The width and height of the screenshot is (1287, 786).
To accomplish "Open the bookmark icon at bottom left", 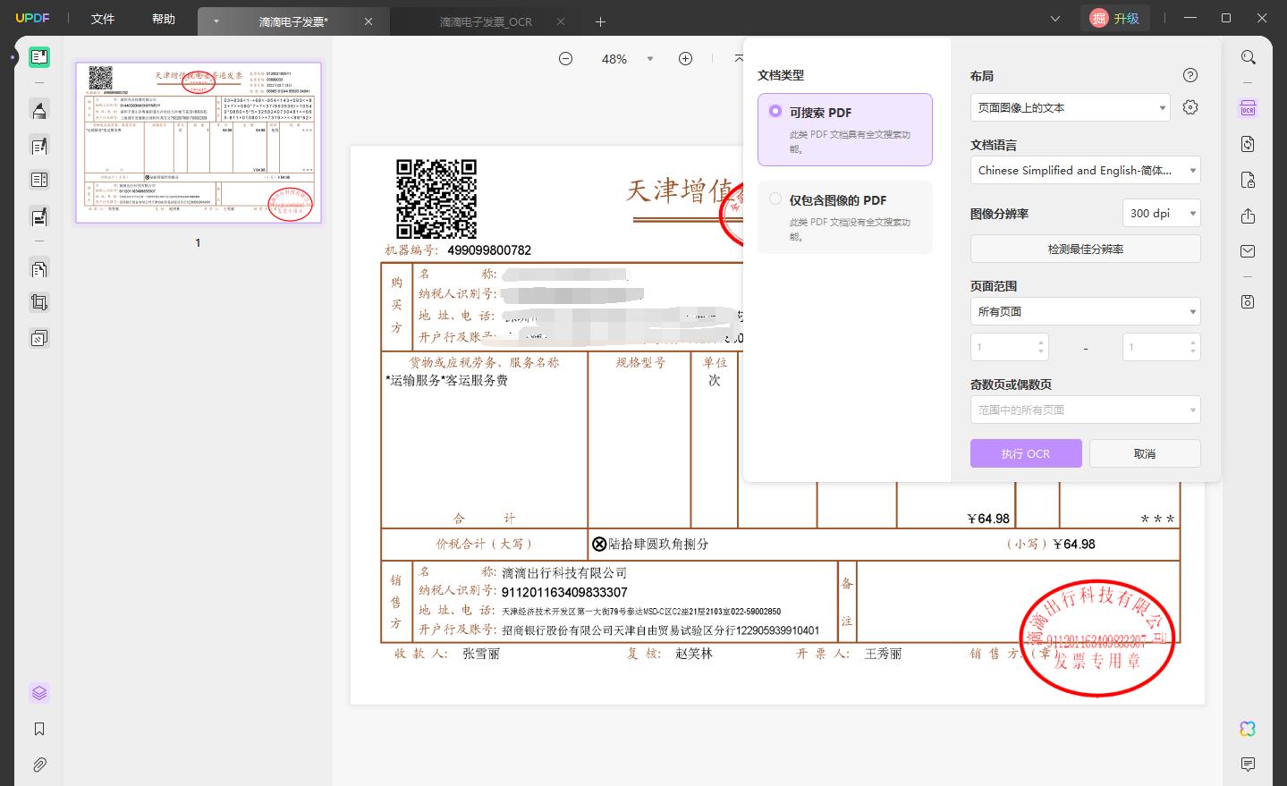I will click(x=38, y=729).
